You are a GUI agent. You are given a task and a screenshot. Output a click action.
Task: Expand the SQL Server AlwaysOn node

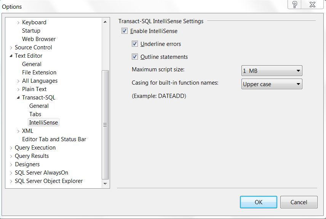[x=11, y=172]
